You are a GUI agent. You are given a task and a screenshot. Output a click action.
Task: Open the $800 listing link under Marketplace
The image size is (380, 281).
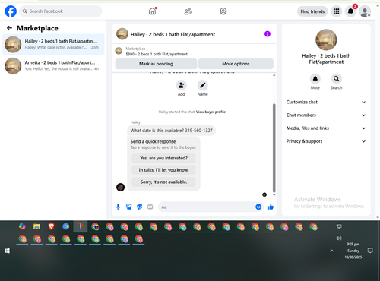click(157, 54)
